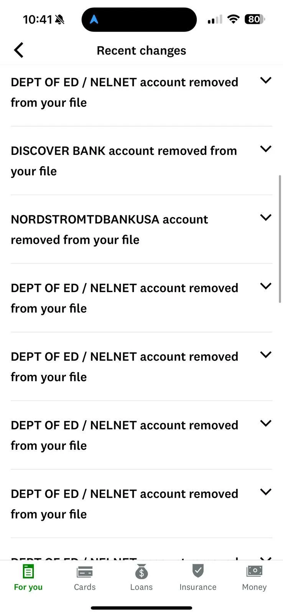Expand the DISCOVER BANK account removed entry
The height and width of the screenshot is (615, 283).
point(141,161)
